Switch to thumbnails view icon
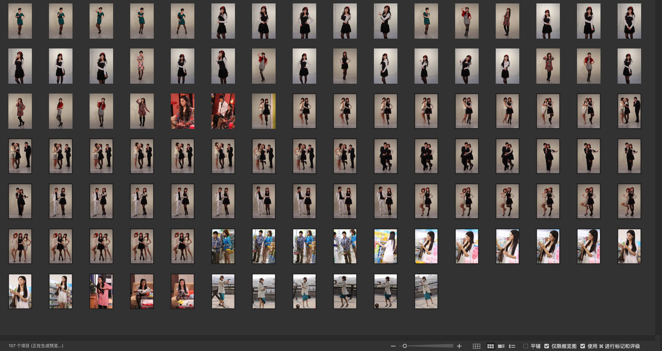 (x=490, y=346)
